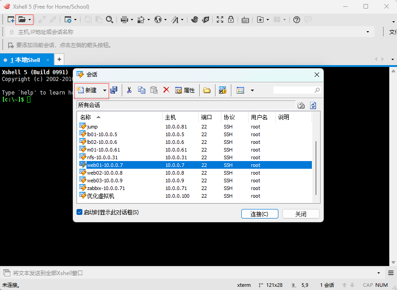Click the magnifier find icon in toolbar
This screenshot has height=290, width=397.
(x=110, y=19)
